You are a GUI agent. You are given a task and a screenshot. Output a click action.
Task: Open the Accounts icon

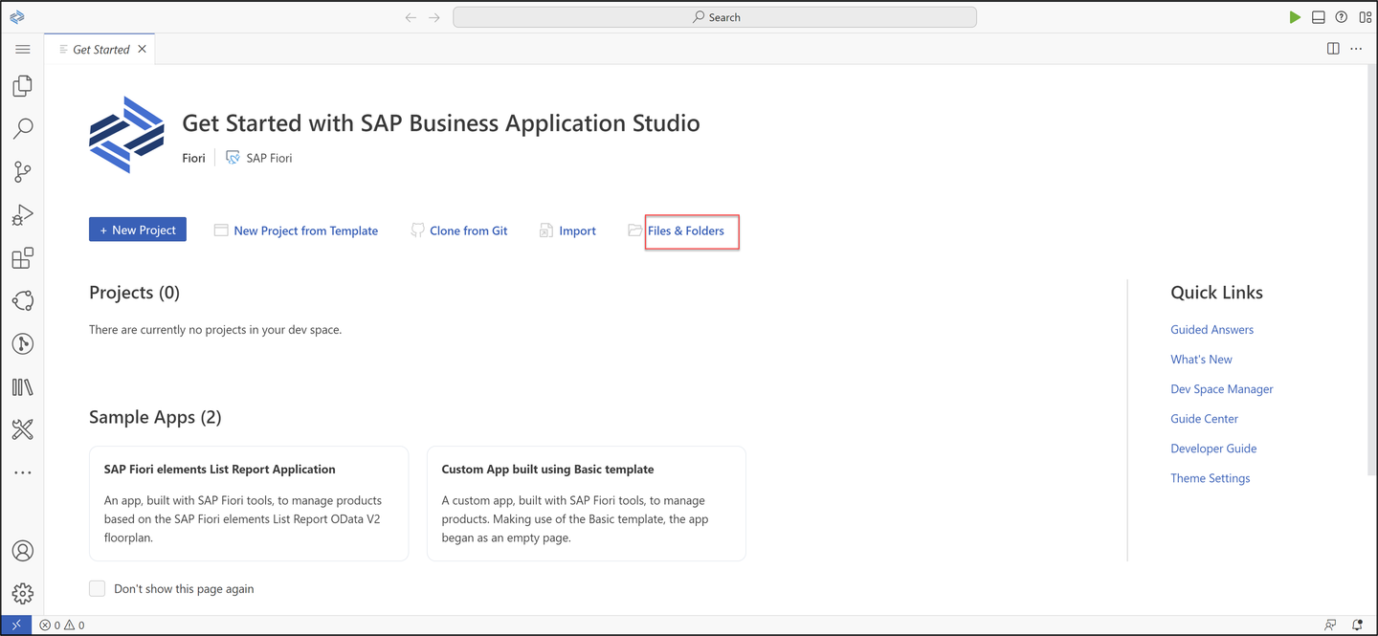[23, 551]
